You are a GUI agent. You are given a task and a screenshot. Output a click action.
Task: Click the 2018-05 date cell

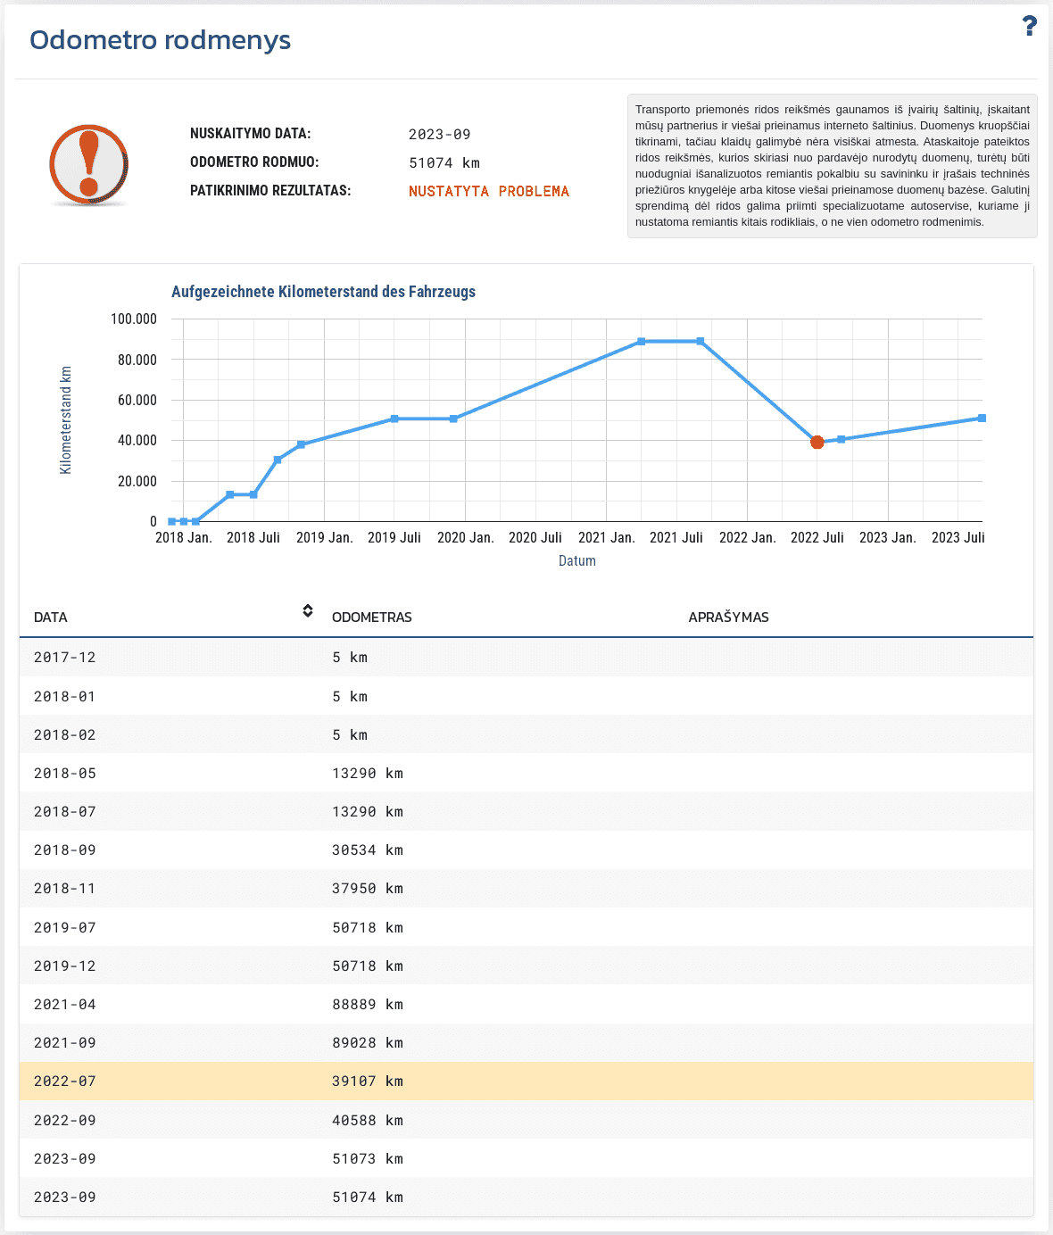click(64, 774)
